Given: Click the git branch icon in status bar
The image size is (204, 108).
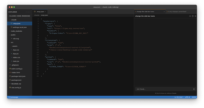Looking at the screenshot, I should tap(9, 97).
